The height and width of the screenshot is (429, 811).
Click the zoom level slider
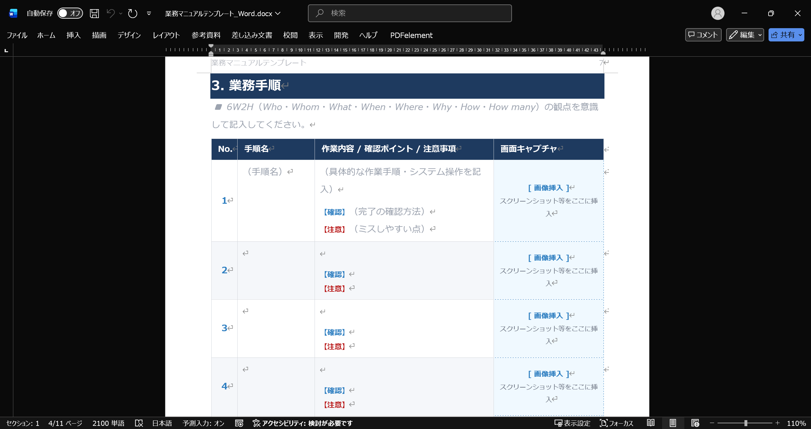pyautogui.click(x=745, y=423)
